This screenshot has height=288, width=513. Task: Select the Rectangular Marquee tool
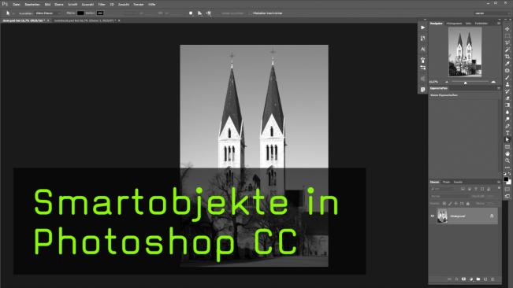[507, 35]
